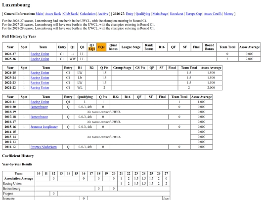Go to the Club Rank page
Viewport: 267px width, 200px height.
pos(70,14)
